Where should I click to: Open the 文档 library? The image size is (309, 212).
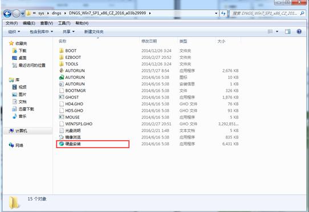pyautogui.click(x=19, y=101)
